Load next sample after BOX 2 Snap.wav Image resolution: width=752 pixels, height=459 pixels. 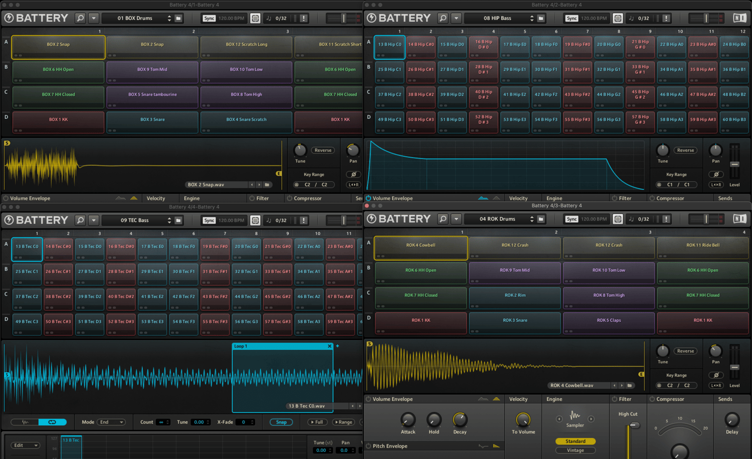pos(259,185)
